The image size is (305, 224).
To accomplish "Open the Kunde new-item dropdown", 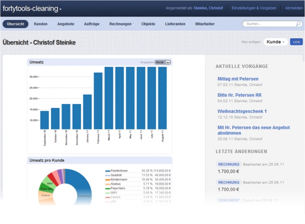I will click(275, 42).
